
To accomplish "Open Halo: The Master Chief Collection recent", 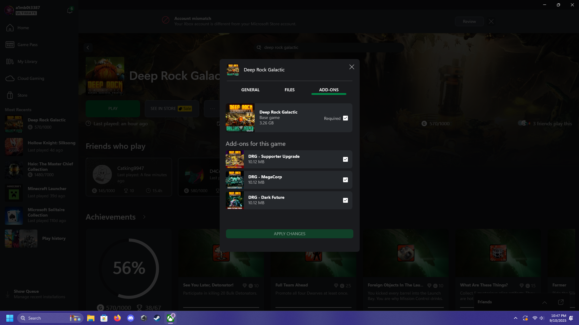I will (39, 170).
